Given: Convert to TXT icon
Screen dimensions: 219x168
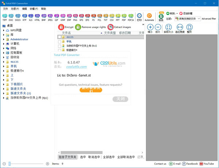Looking at the screenshot, I should (106, 17).
